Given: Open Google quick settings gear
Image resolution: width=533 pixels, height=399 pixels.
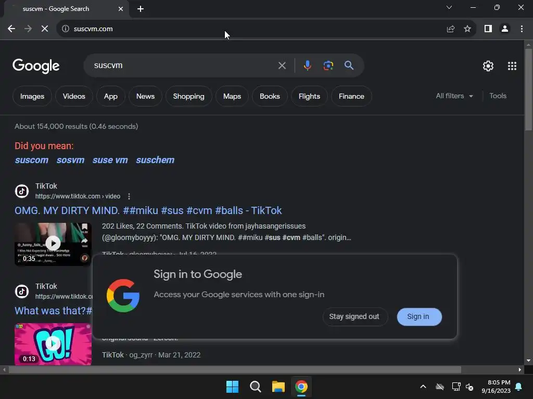Looking at the screenshot, I should (488, 66).
